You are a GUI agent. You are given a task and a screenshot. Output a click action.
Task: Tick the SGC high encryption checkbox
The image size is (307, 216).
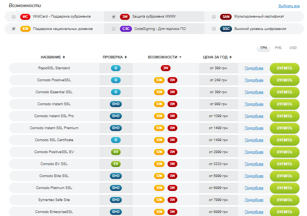click(x=214, y=29)
